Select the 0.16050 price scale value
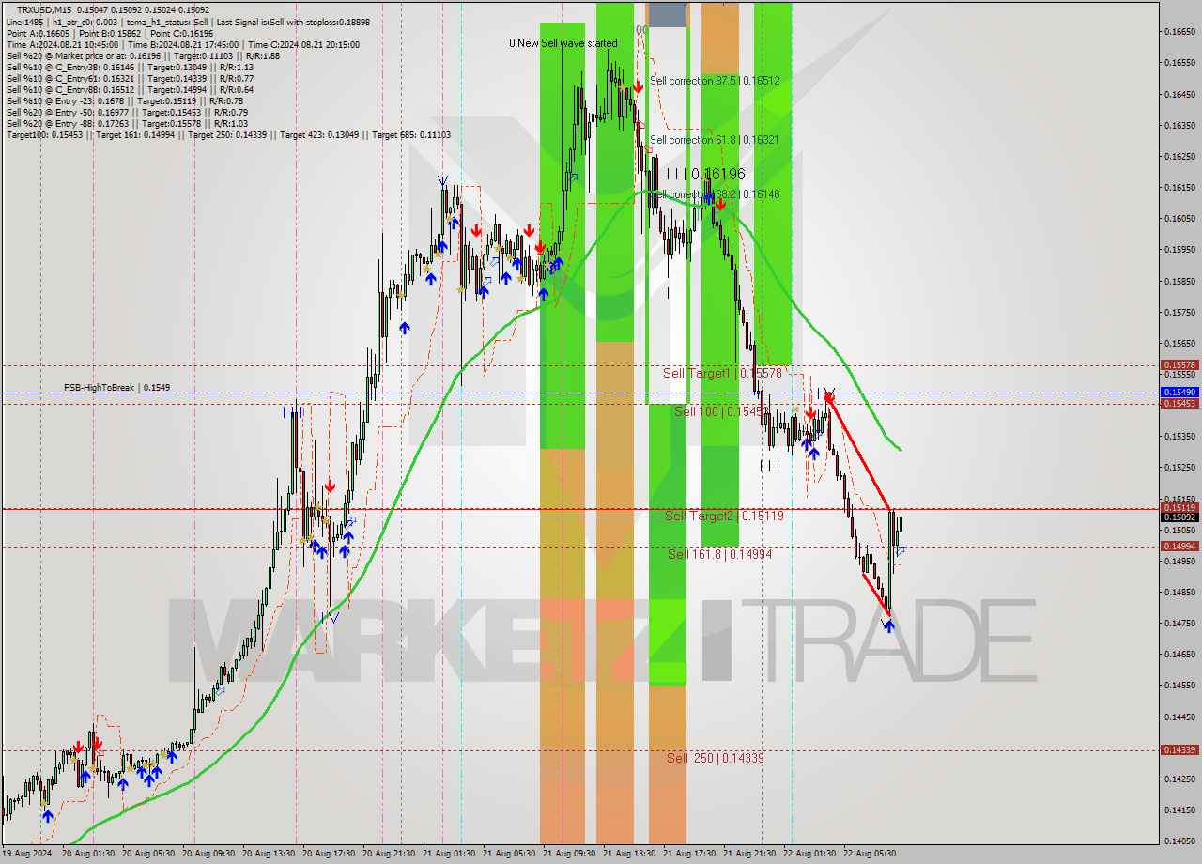 1179,219
